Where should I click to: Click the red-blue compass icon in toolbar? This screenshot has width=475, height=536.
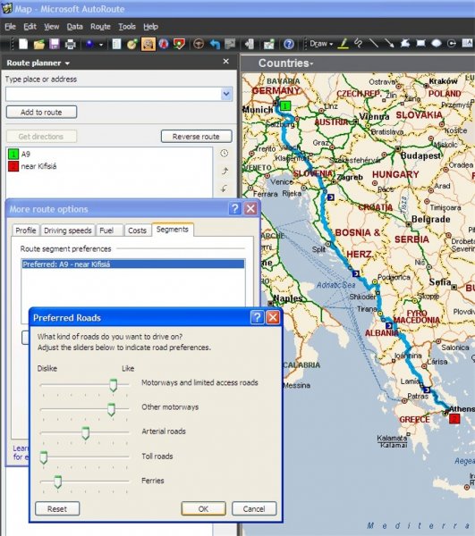pyautogui.click(x=164, y=44)
